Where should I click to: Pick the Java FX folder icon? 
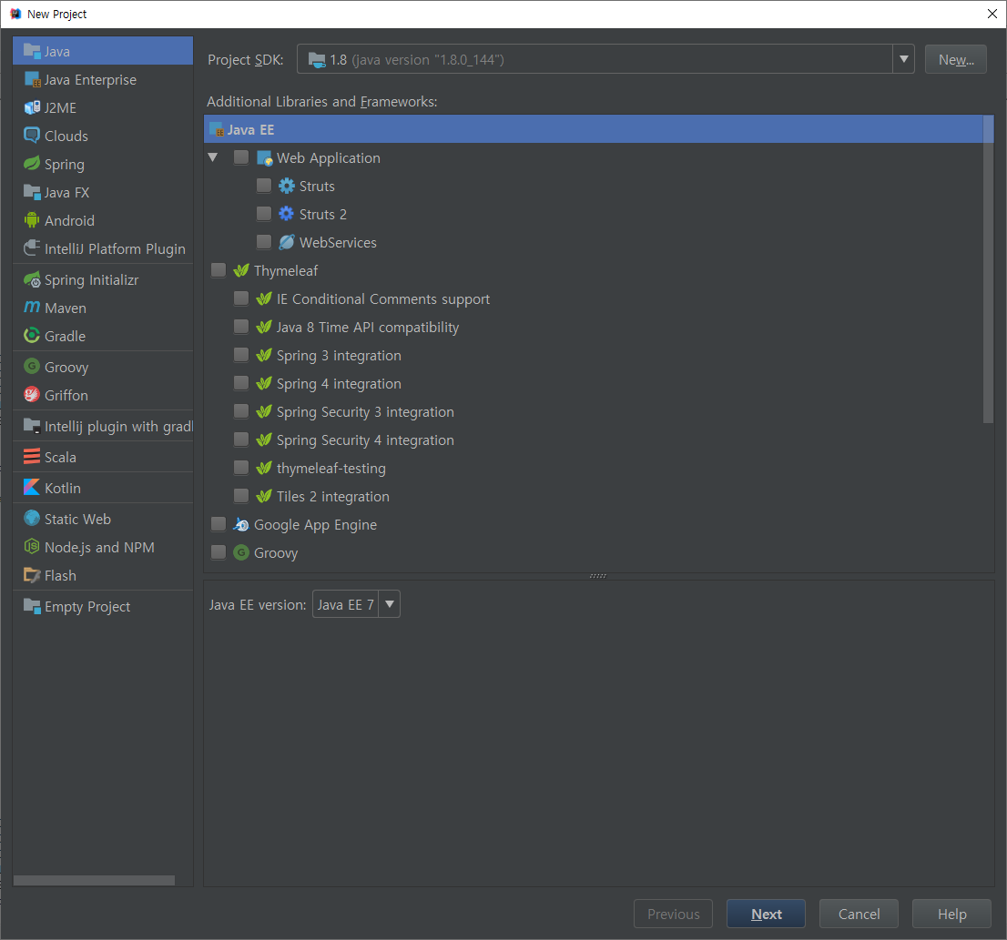[32, 192]
